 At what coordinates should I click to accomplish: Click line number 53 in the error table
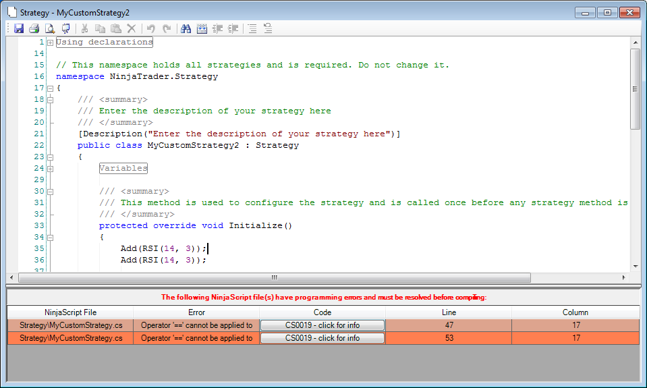tap(449, 338)
